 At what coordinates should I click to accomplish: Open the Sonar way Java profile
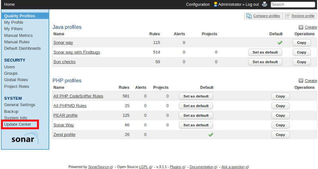coord(63,43)
